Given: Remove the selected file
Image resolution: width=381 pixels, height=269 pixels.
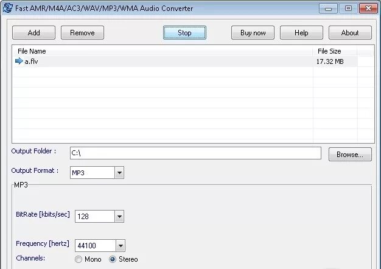Looking at the screenshot, I should [82, 33].
